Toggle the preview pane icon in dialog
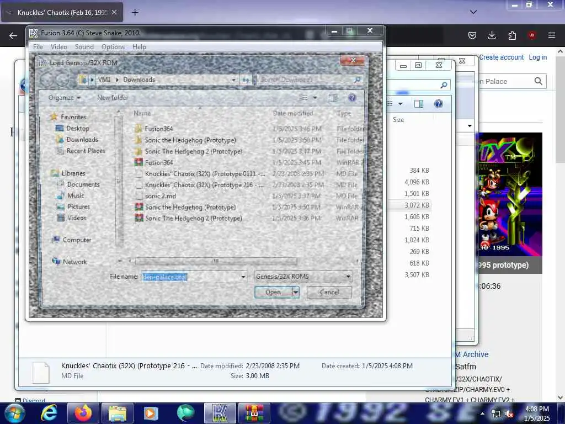Image resolution: width=565 pixels, height=424 pixels. 333,98
